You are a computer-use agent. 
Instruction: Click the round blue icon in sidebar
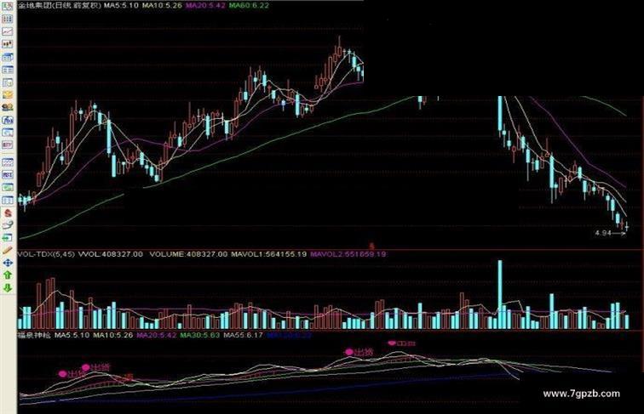tap(8, 120)
